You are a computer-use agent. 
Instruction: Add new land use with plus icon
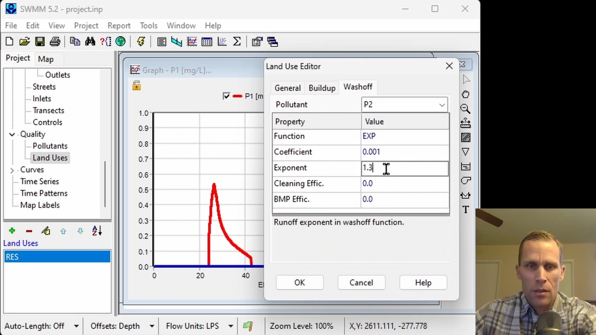pos(12,231)
